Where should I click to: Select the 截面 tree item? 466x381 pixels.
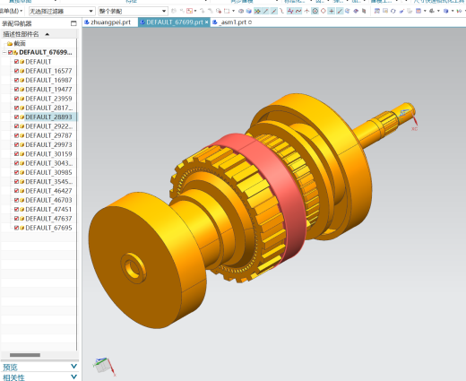click(x=20, y=43)
